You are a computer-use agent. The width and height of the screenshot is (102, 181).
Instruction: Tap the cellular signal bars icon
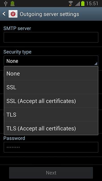(77, 4)
